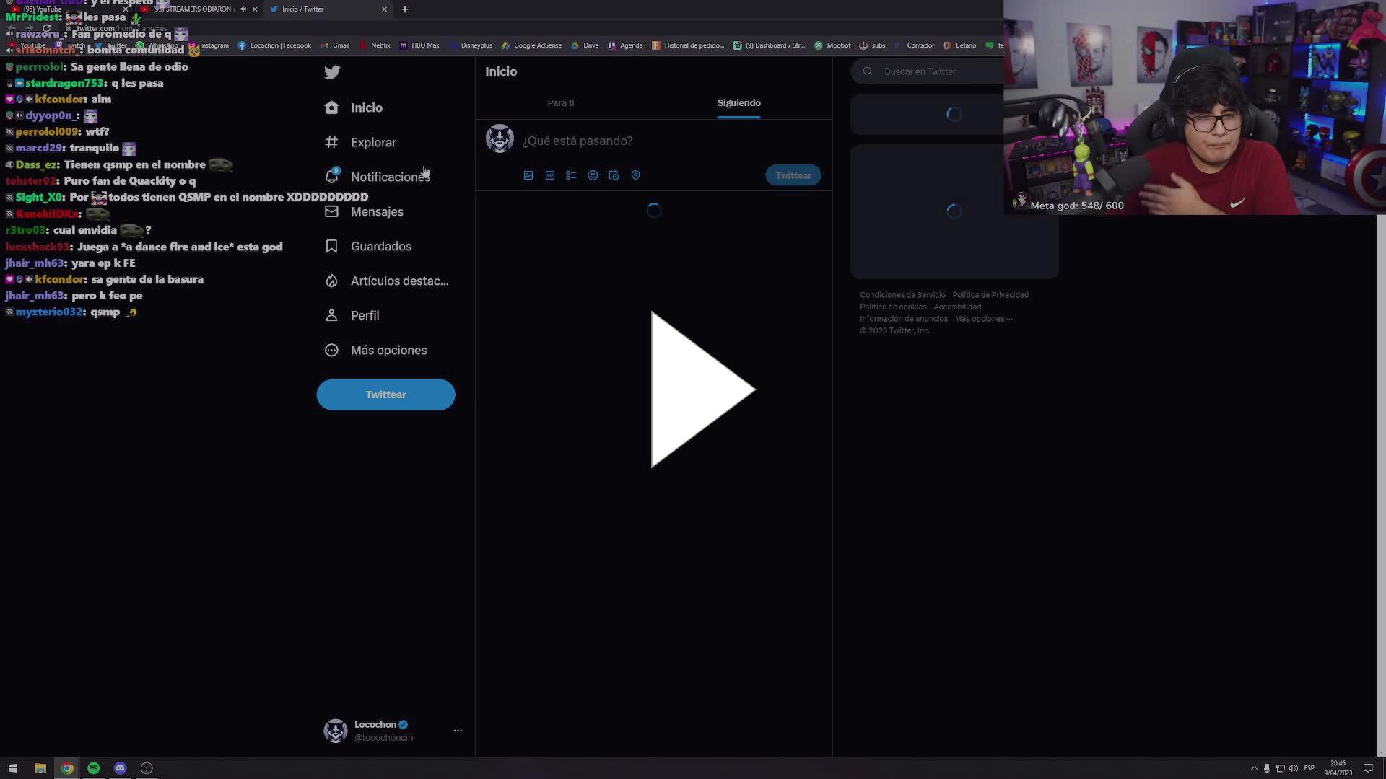Add location to the tweet
This screenshot has width=1386, height=779.
[x=635, y=175]
